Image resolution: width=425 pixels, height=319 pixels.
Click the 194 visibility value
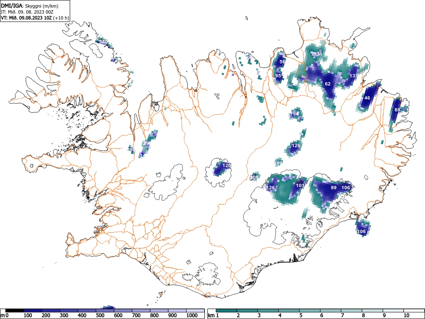tap(295, 114)
